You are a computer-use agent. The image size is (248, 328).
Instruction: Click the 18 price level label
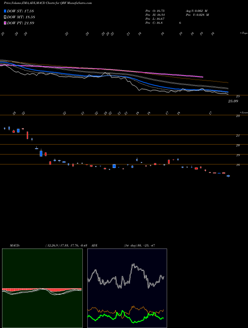pos(238,165)
